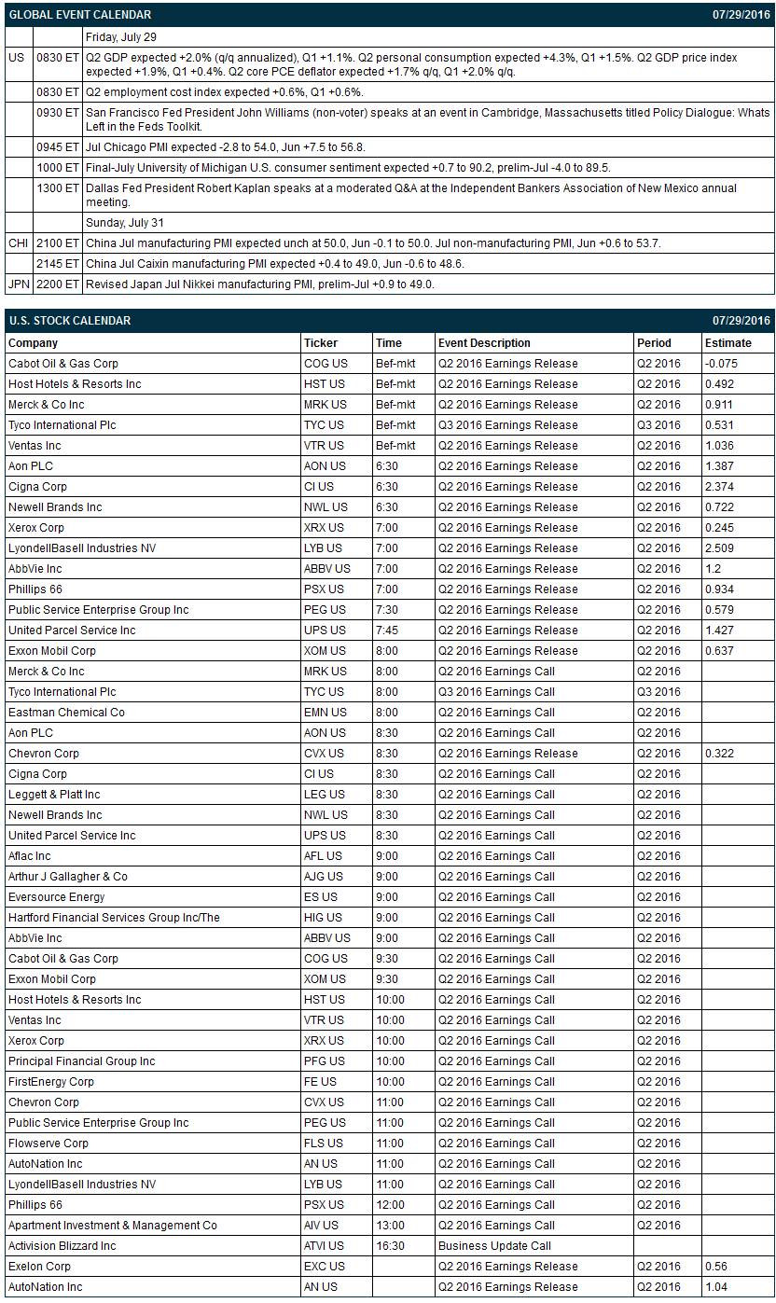This screenshot has height=1303, width=776.
Task: Open the Cabot Oil & Gas Corp earnings release row
Action: pos(389,364)
